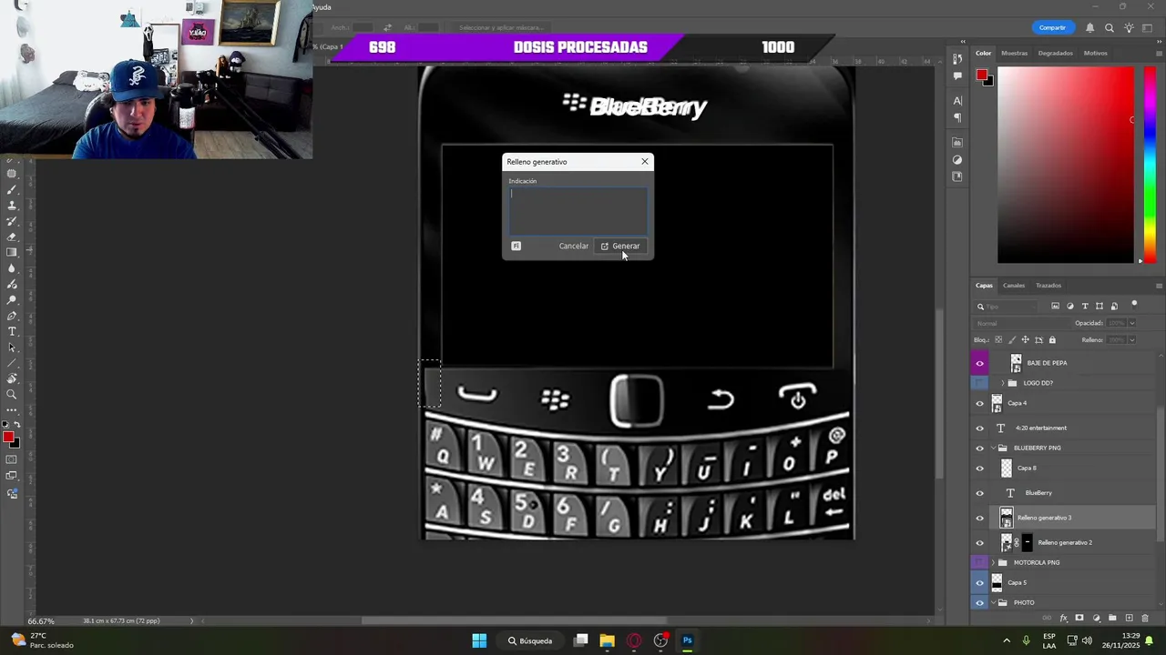This screenshot has width=1166, height=655.
Task: Select the Brush tool
Action: [x=12, y=190]
